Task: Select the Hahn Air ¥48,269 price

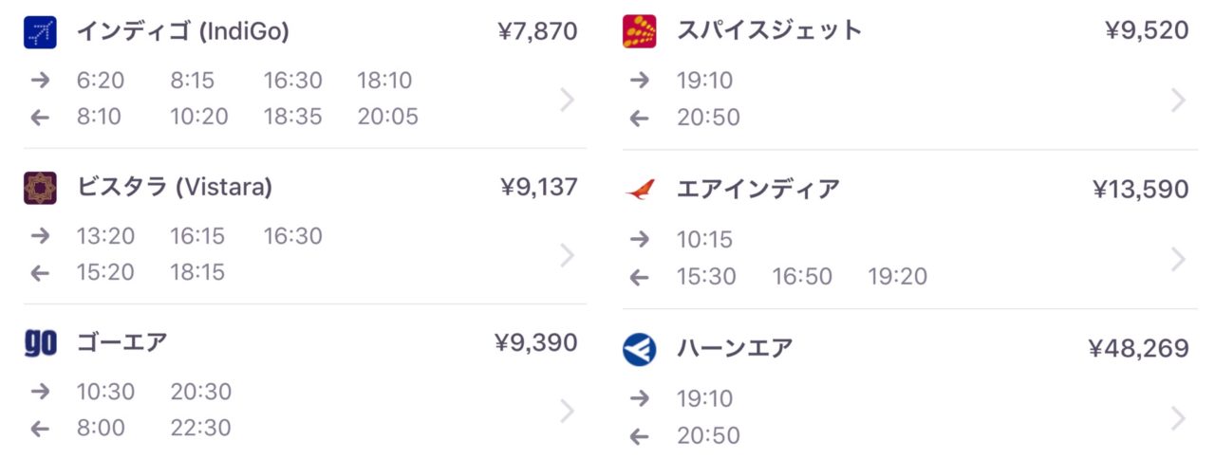Action: 1138,349
